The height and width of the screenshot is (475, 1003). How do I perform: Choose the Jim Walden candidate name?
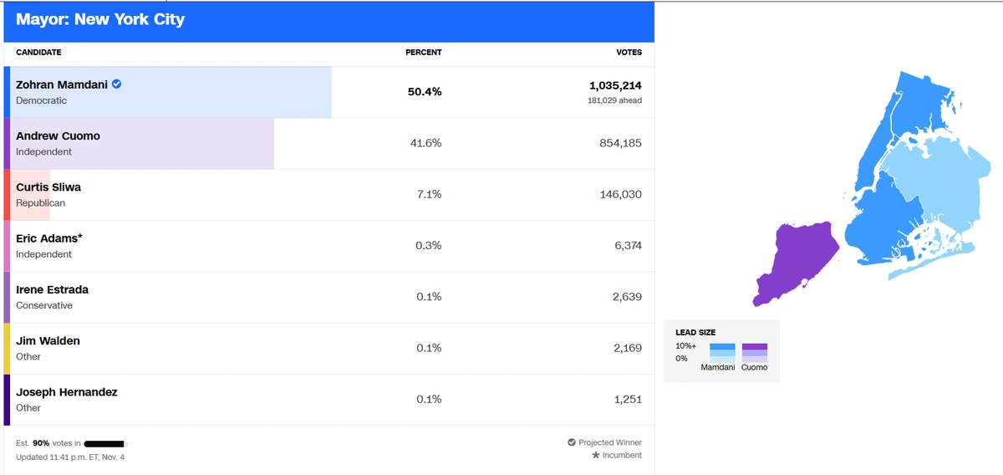[48, 341]
